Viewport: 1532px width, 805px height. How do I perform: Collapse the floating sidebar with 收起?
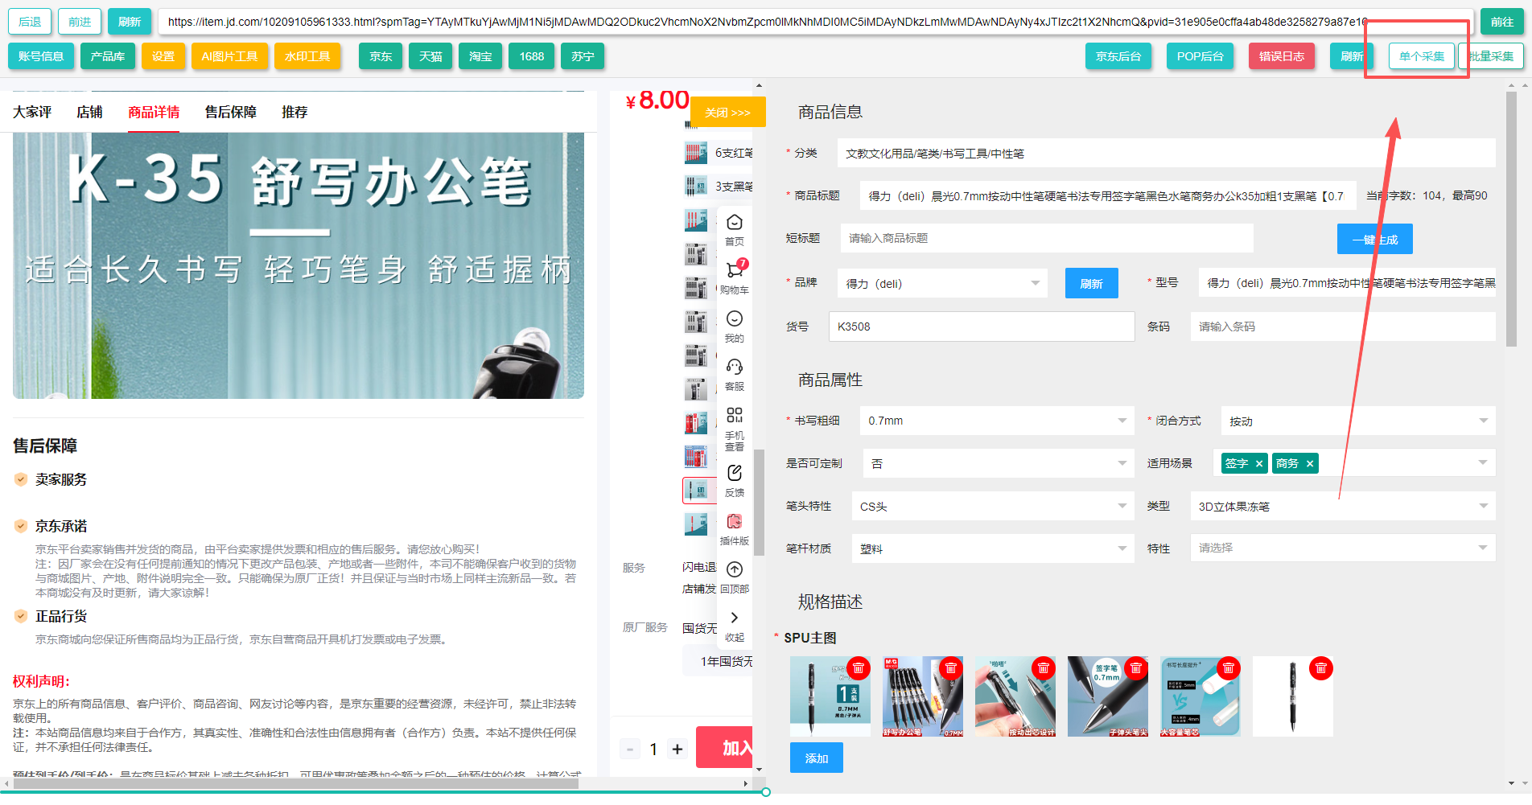(x=735, y=625)
